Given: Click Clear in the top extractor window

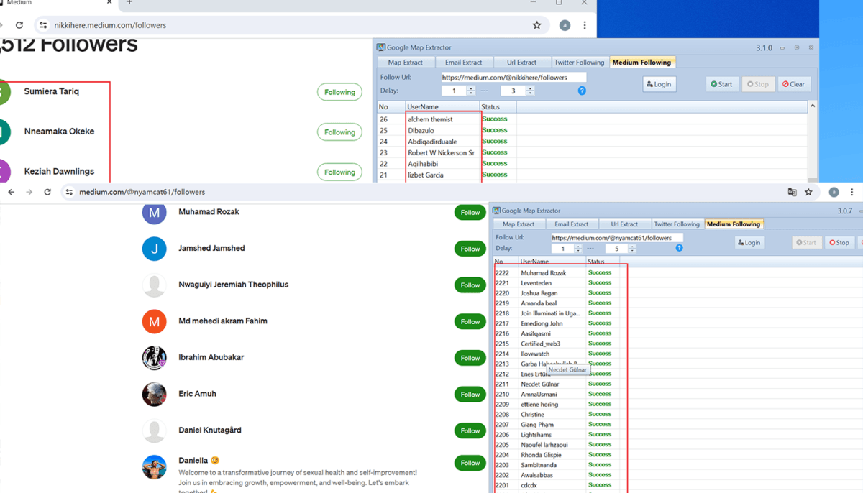Looking at the screenshot, I should pos(794,83).
